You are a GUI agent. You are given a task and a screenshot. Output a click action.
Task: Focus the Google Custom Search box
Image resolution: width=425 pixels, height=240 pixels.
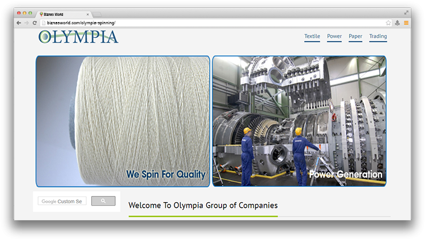coord(62,201)
